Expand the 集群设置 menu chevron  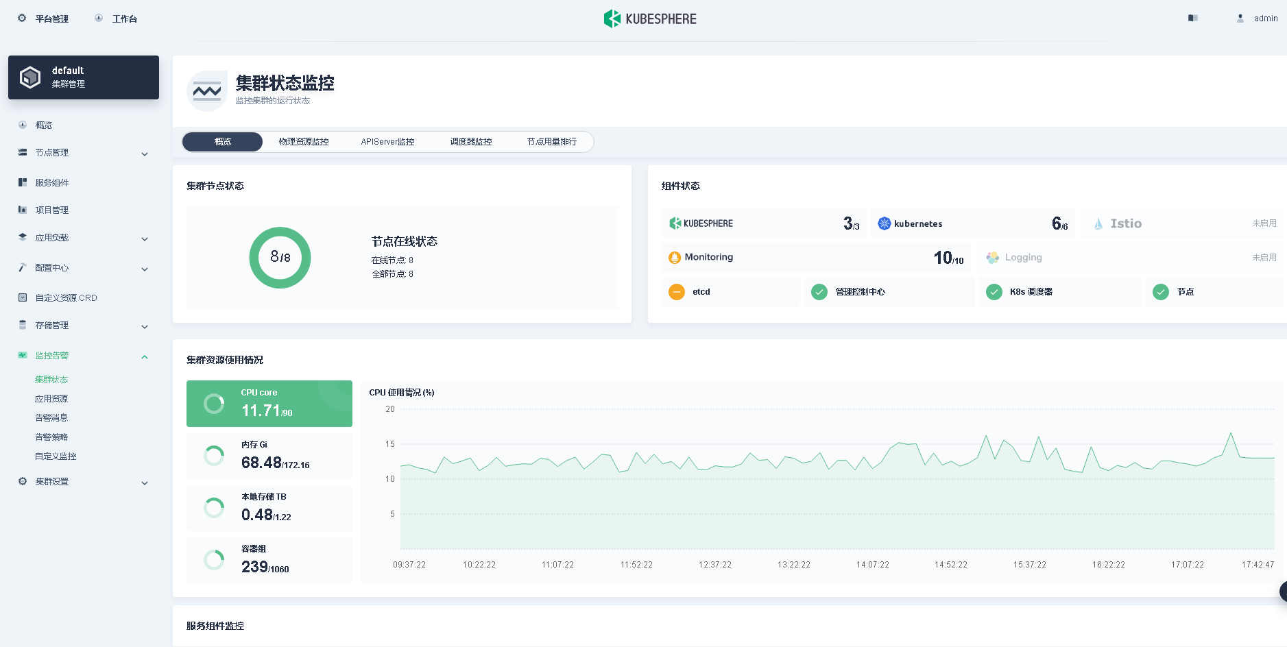[145, 483]
